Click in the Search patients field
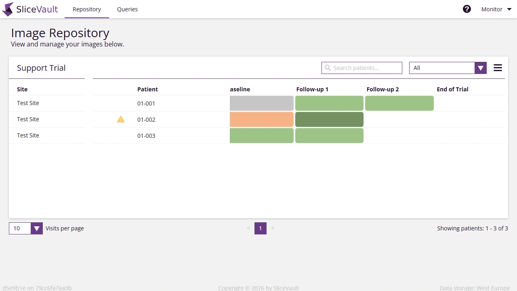Image resolution: width=517 pixels, height=291 pixels. coord(364,67)
